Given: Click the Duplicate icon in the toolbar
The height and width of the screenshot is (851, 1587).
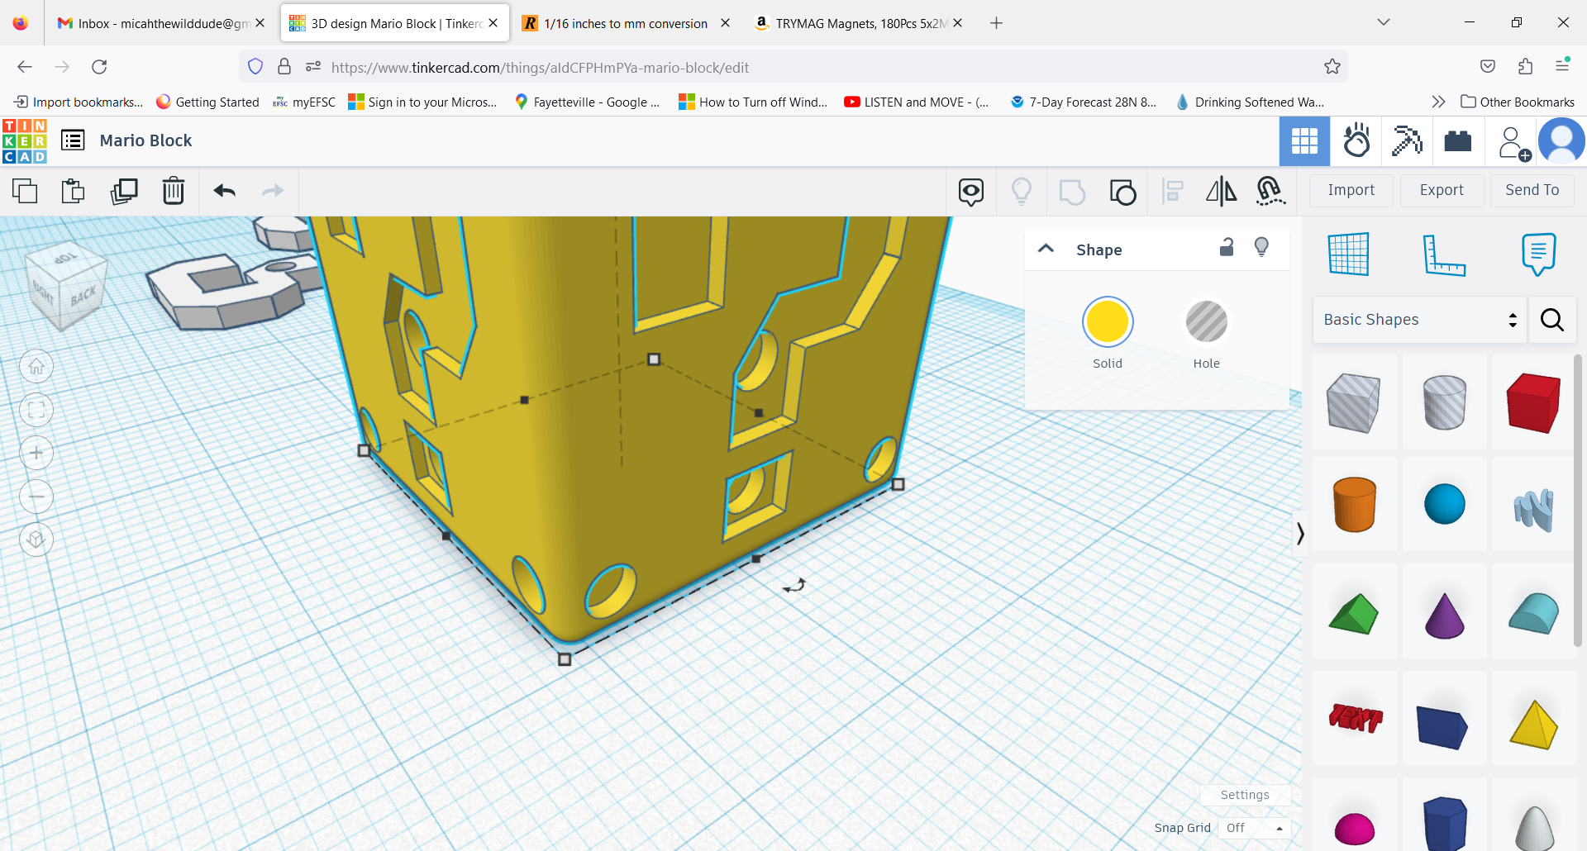Looking at the screenshot, I should pos(124,191).
